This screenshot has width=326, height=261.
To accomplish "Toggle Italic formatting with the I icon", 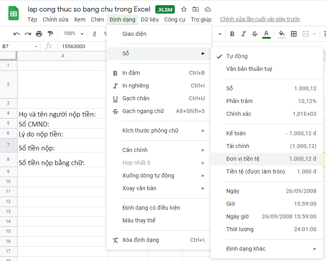I will click(243, 34).
